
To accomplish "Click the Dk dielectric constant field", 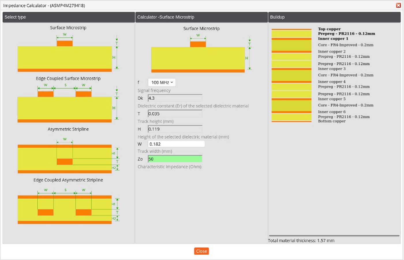I will (x=175, y=98).
